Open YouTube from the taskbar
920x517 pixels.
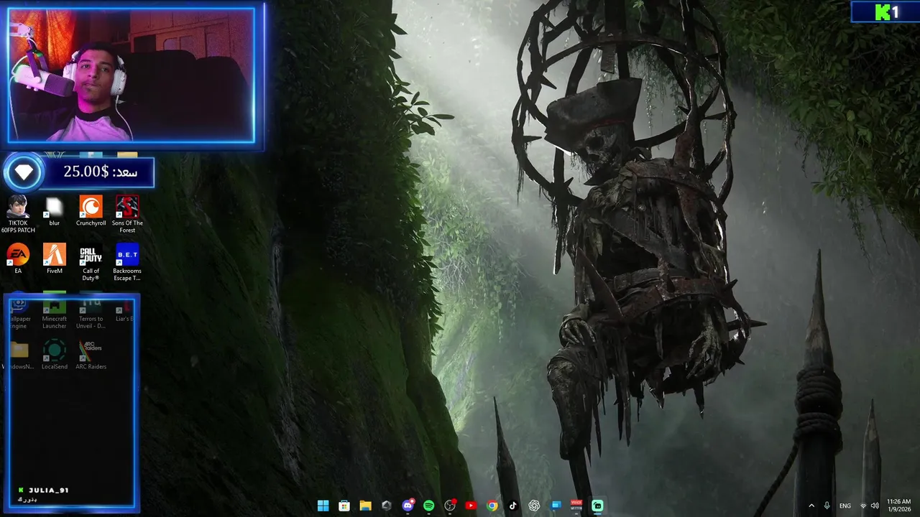(x=471, y=506)
